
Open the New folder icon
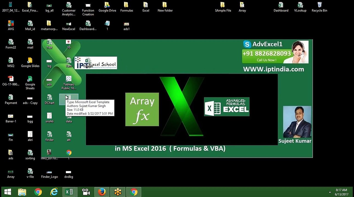165,7
